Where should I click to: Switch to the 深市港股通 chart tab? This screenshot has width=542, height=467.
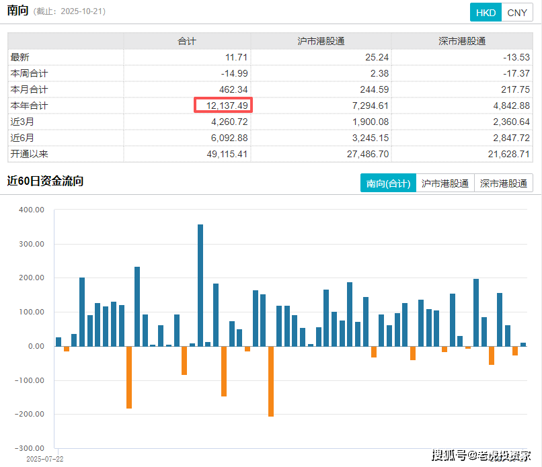point(504,183)
